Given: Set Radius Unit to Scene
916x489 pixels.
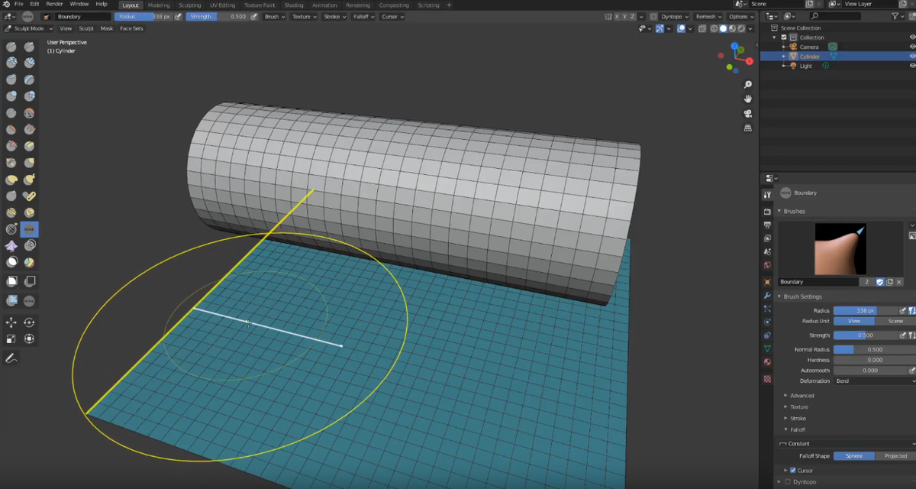Looking at the screenshot, I should (895, 321).
